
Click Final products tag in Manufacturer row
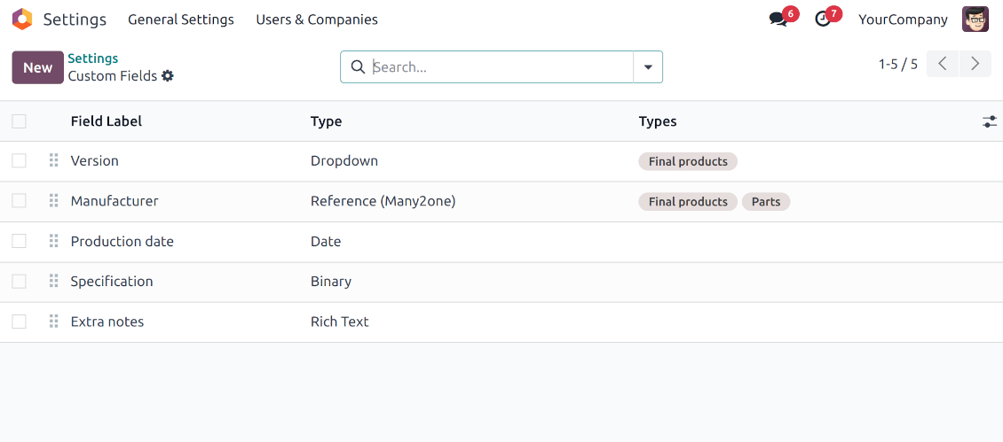(688, 202)
